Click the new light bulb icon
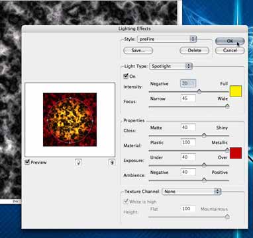 [x=78, y=163]
